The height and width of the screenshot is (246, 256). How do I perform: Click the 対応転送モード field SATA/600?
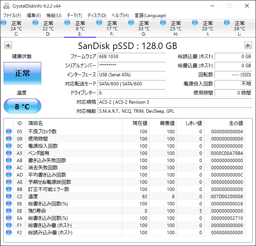point(131,84)
